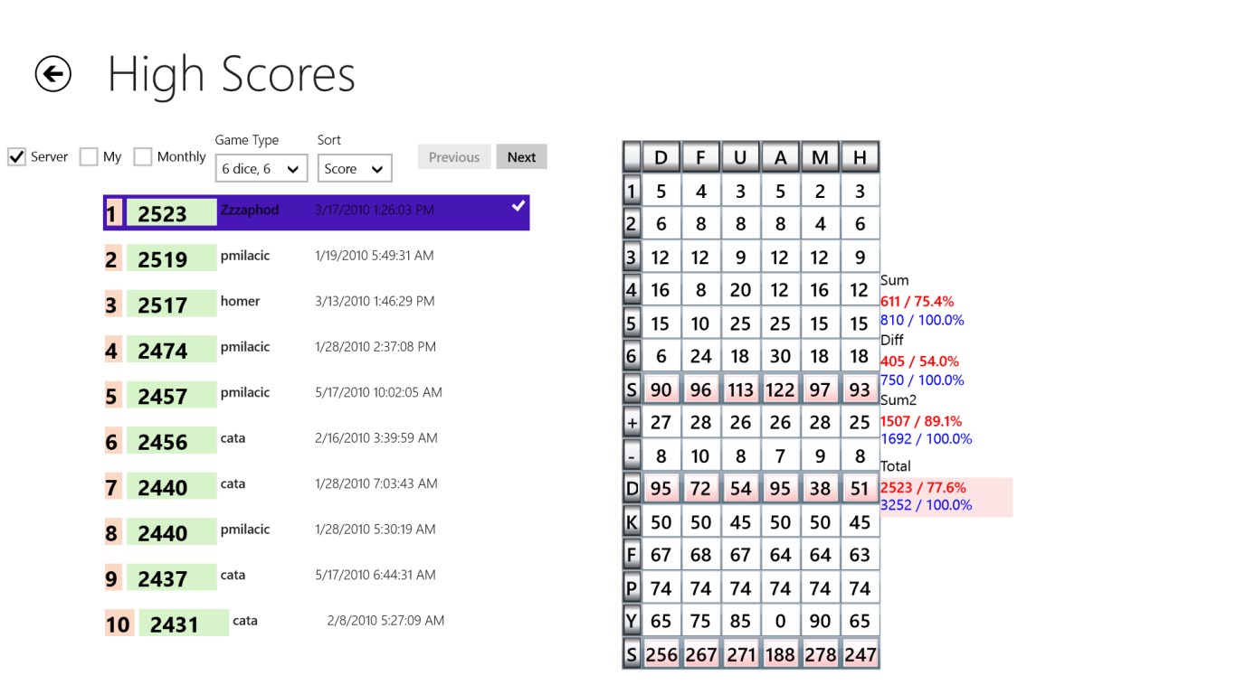Go to Next page of scores
This screenshot has height=694, width=1236.
pyautogui.click(x=521, y=157)
